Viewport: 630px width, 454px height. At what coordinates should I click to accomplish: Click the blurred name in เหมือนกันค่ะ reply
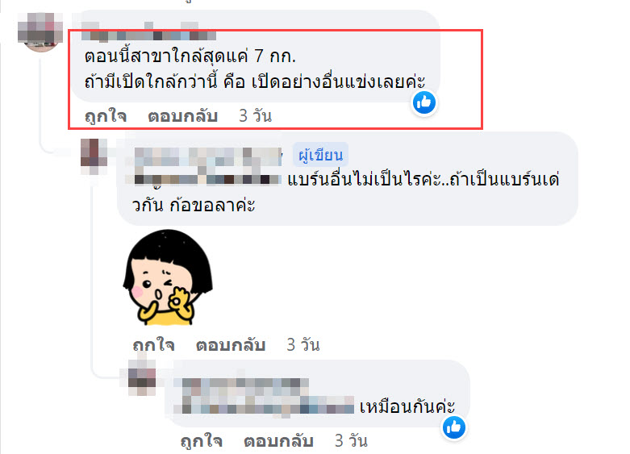(x=245, y=386)
